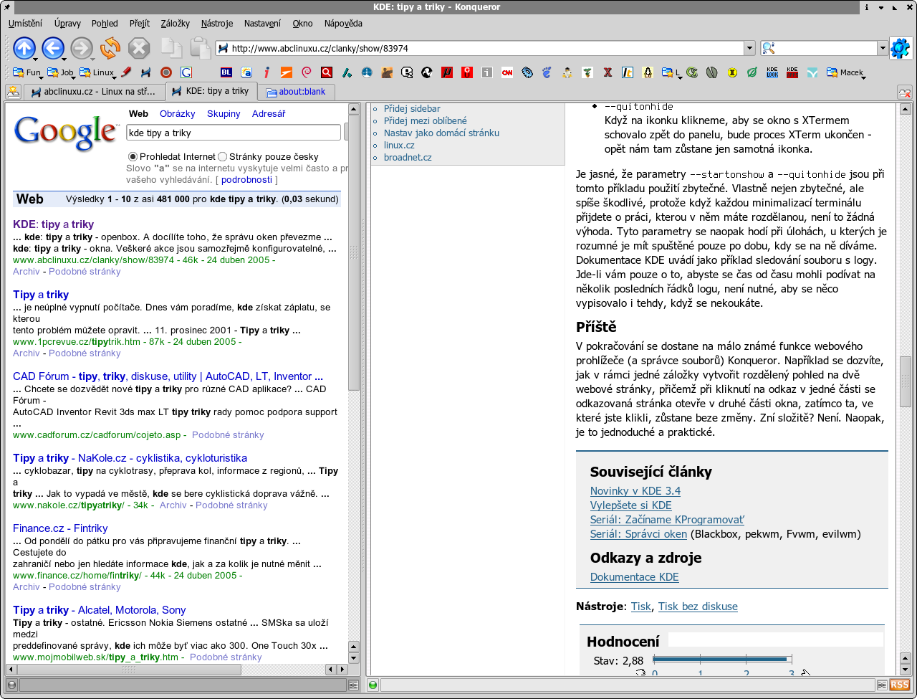Image resolution: width=917 pixels, height=699 pixels.
Task: Open the 'L' bookmarks folder
Action: (671, 72)
